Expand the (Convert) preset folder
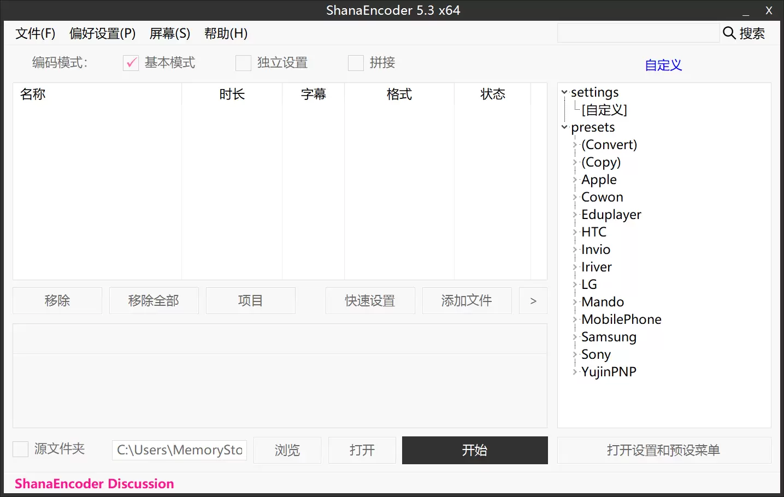Image resolution: width=784 pixels, height=497 pixels. [575, 145]
